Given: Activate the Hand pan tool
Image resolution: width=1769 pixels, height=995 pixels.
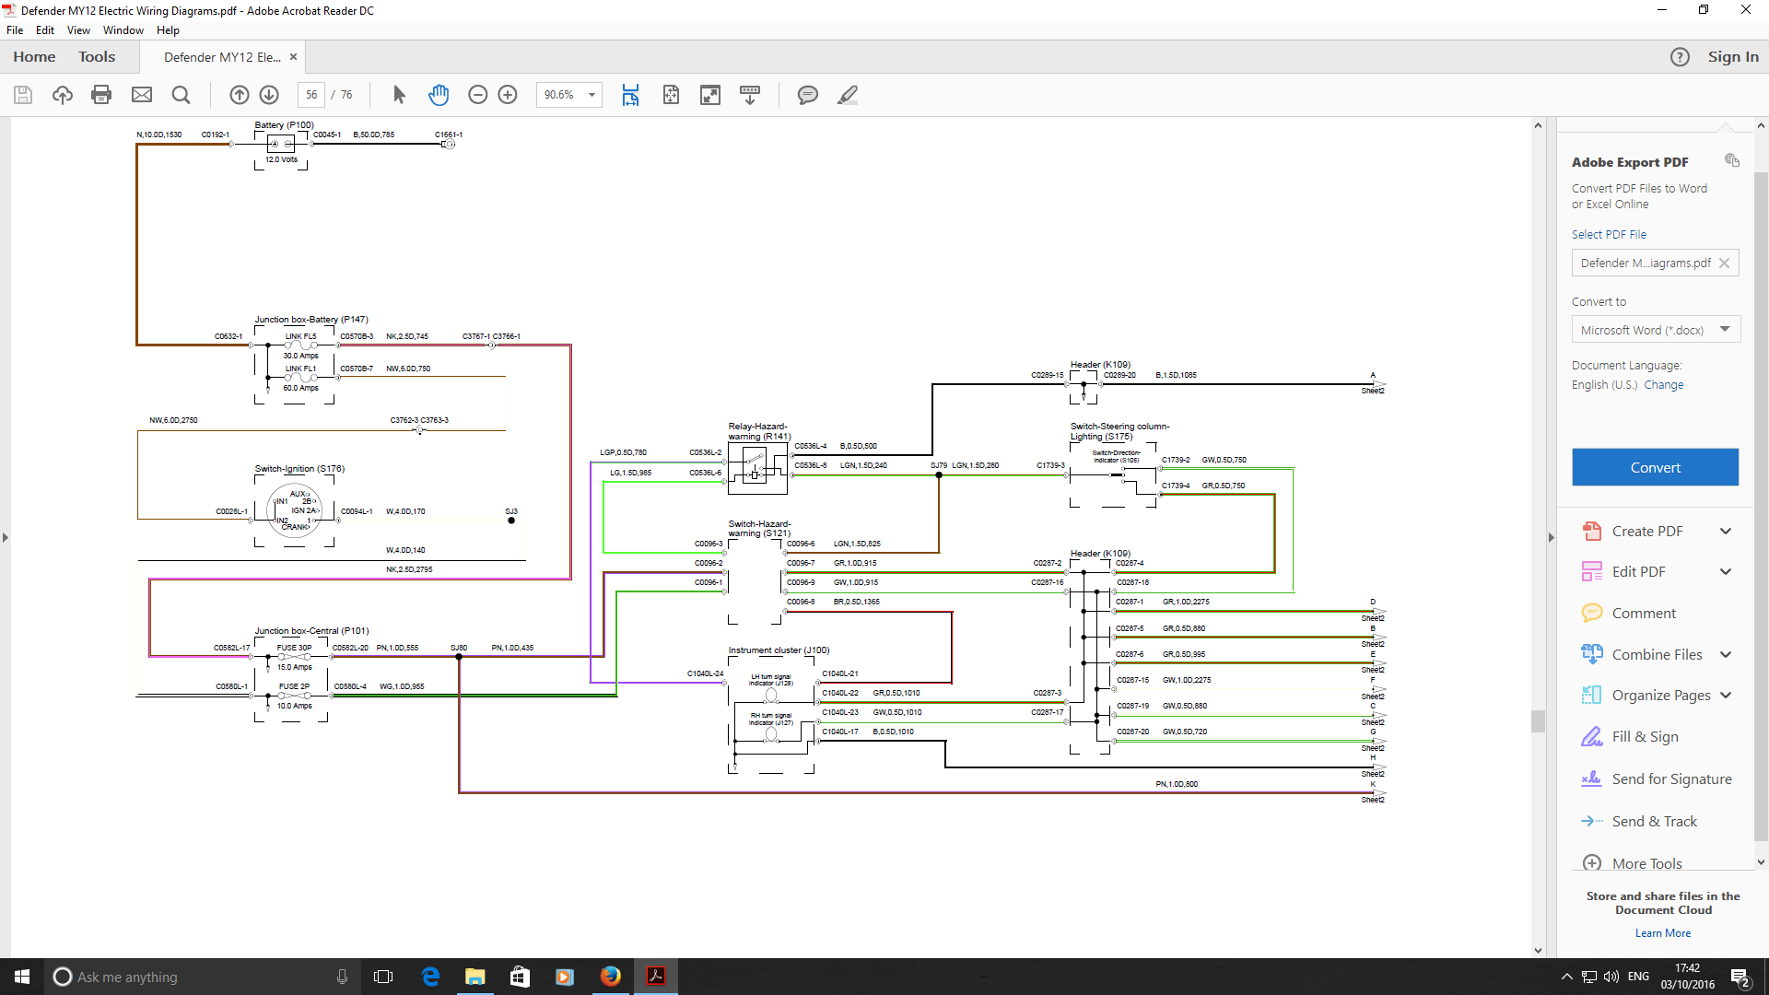Looking at the screenshot, I should click(439, 95).
